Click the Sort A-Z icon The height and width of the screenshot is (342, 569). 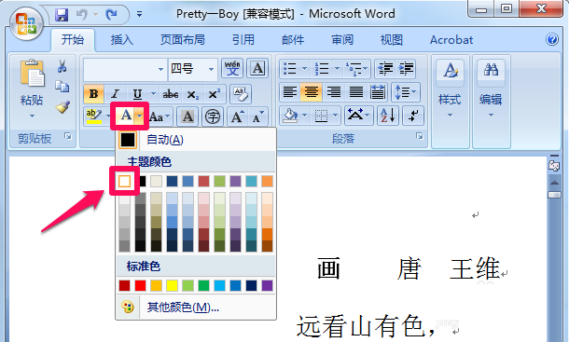[388, 116]
